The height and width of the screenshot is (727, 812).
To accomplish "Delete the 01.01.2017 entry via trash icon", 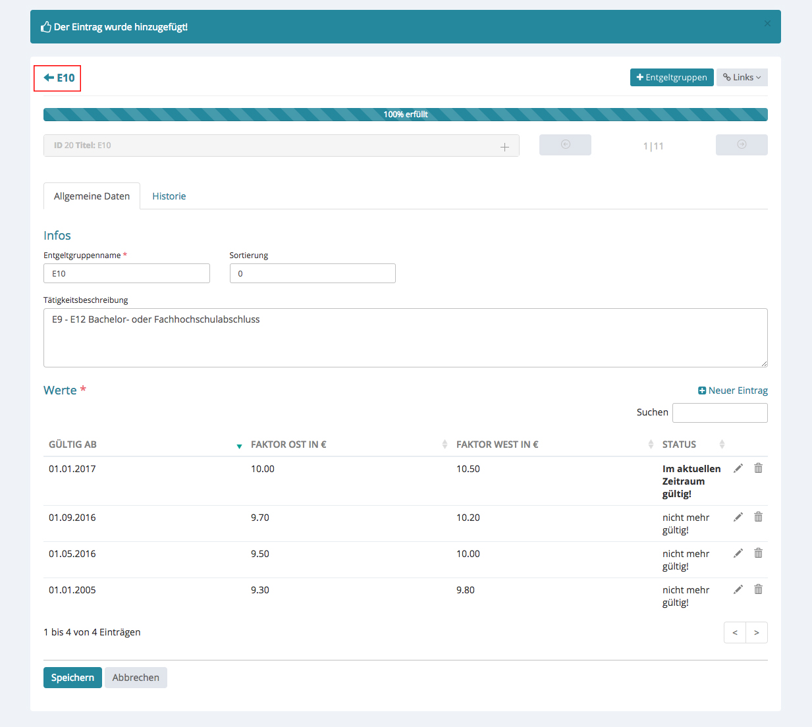I will (x=758, y=468).
